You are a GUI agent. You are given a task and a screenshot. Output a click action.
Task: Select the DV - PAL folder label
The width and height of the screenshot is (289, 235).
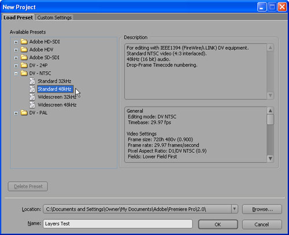tap(38, 113)
